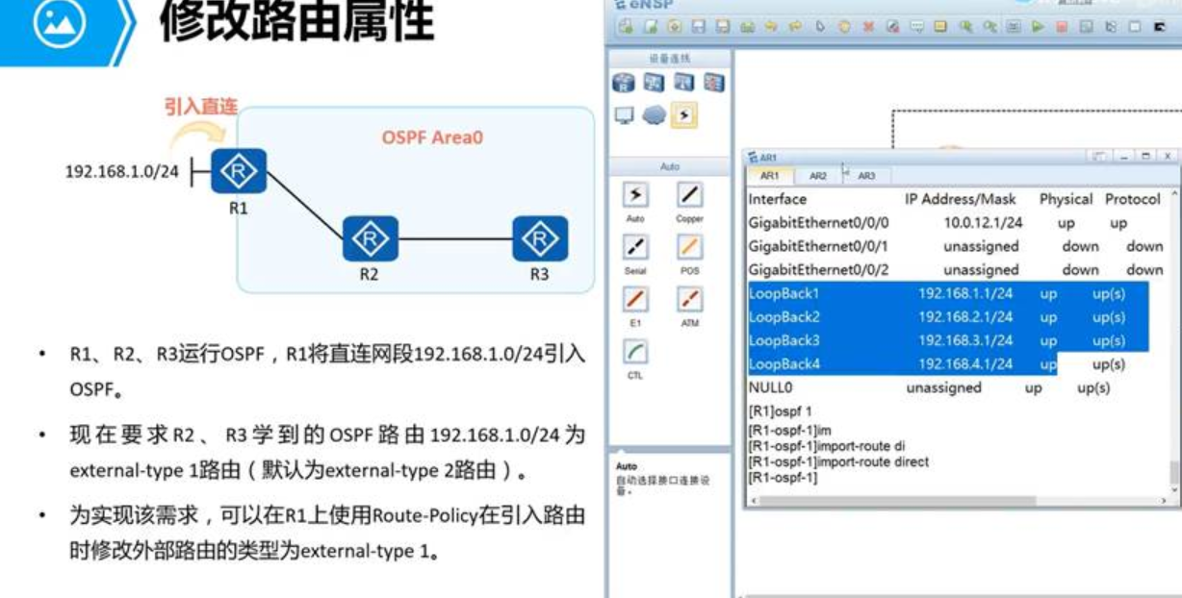Choose the Copper cable type
Image resolution: width=1182 pixels, height=598 pixels.
tap(689, 195)
